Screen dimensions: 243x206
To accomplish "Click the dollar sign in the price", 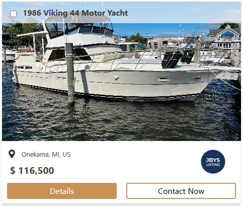I will click(x=13, y=171).
